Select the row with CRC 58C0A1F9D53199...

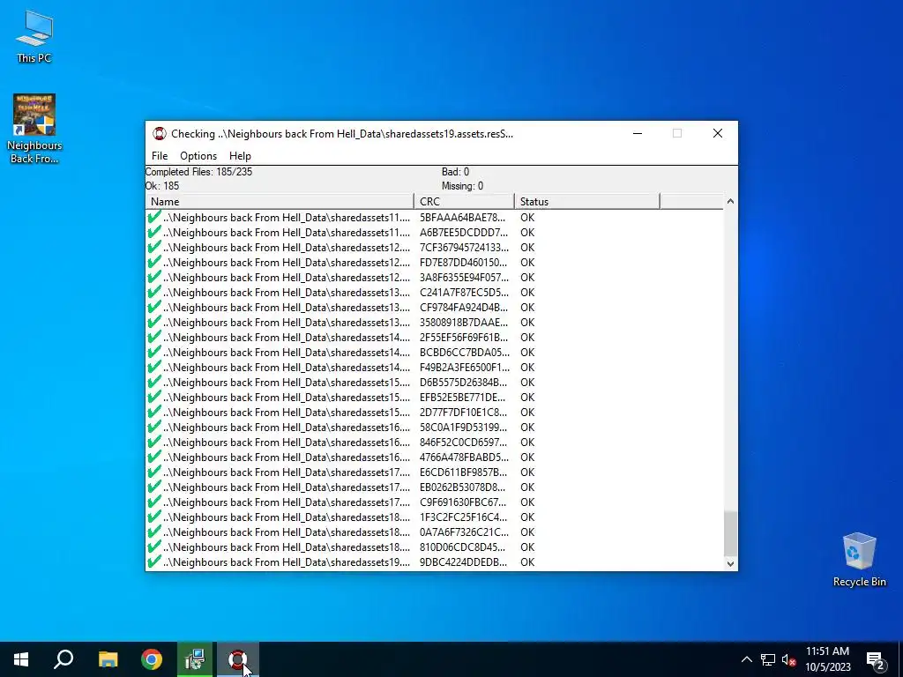[x=434, y=428]
